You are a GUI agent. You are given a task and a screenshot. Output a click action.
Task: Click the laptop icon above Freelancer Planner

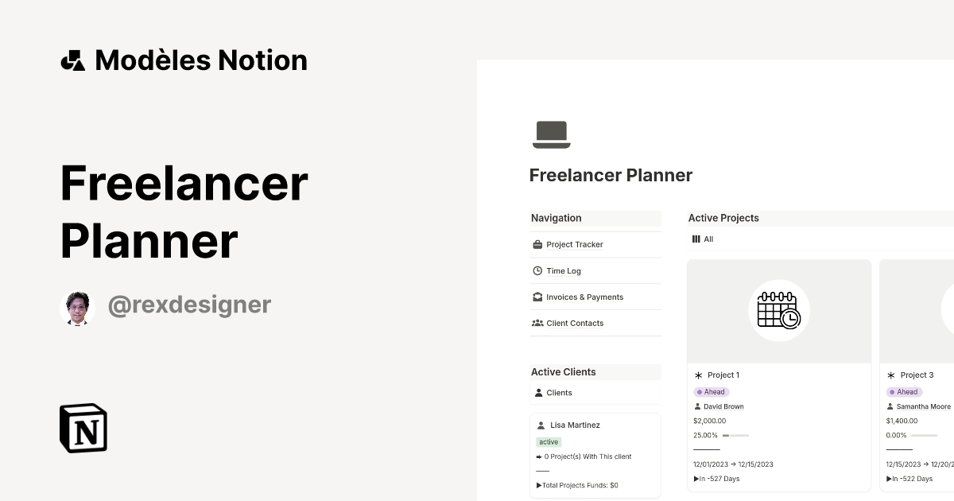point(552,134)
